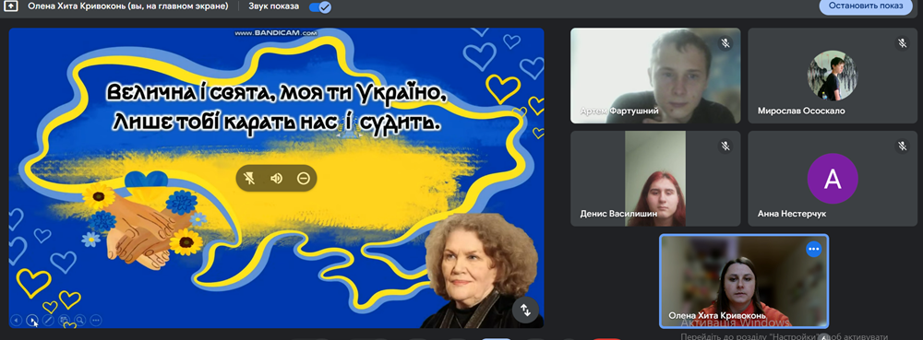
Task: Click the magnifier zoom icon on the slide
Action: [x=80, y=320]
